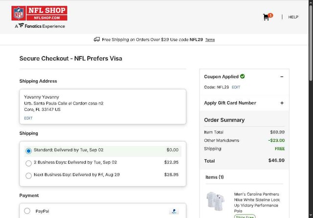Edit the NFL29 coupon code
This screenshot has height=218, width=313.
(x=236, y=87)
